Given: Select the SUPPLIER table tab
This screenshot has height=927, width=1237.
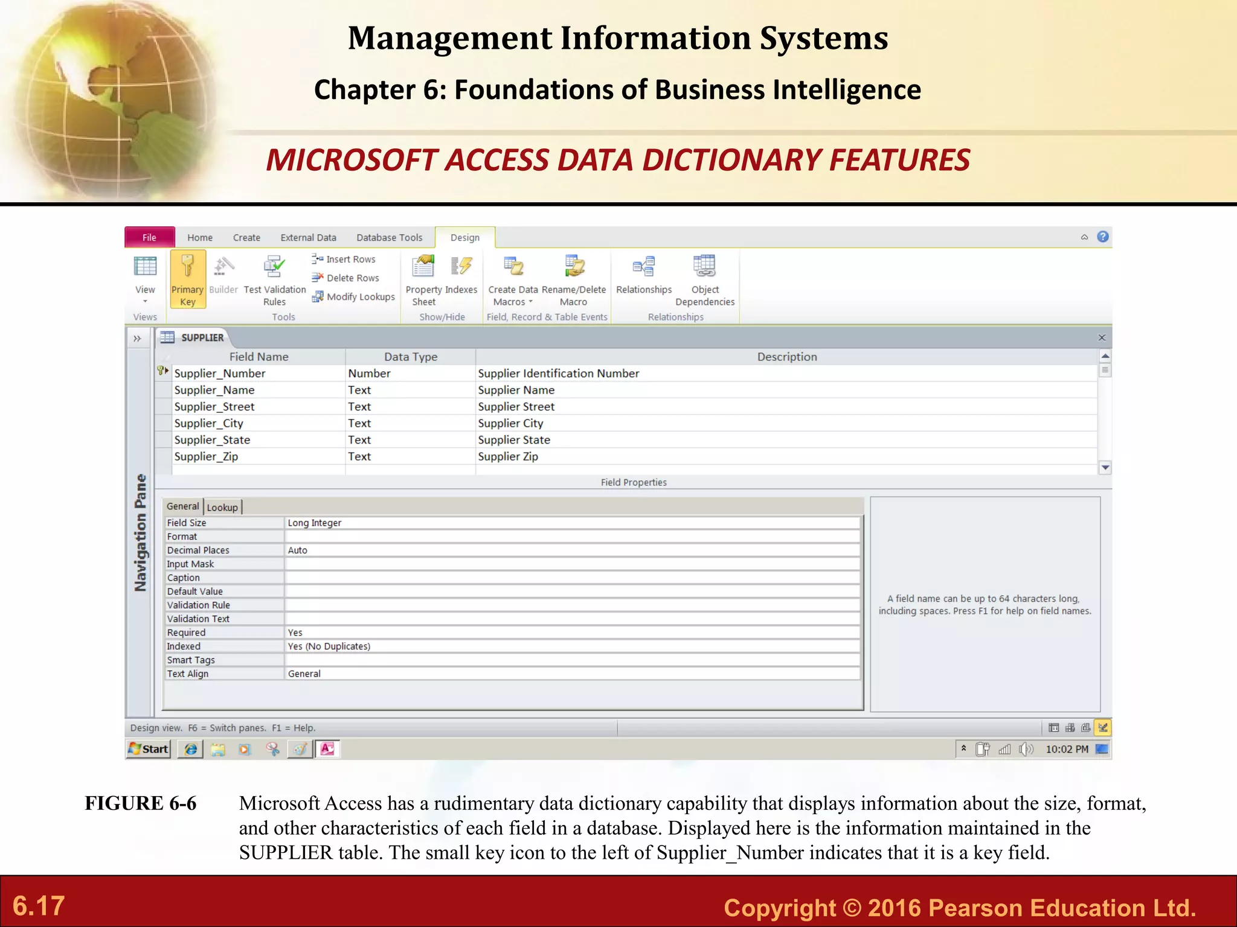Looking at the screenshot, I should tap(193, 337).
